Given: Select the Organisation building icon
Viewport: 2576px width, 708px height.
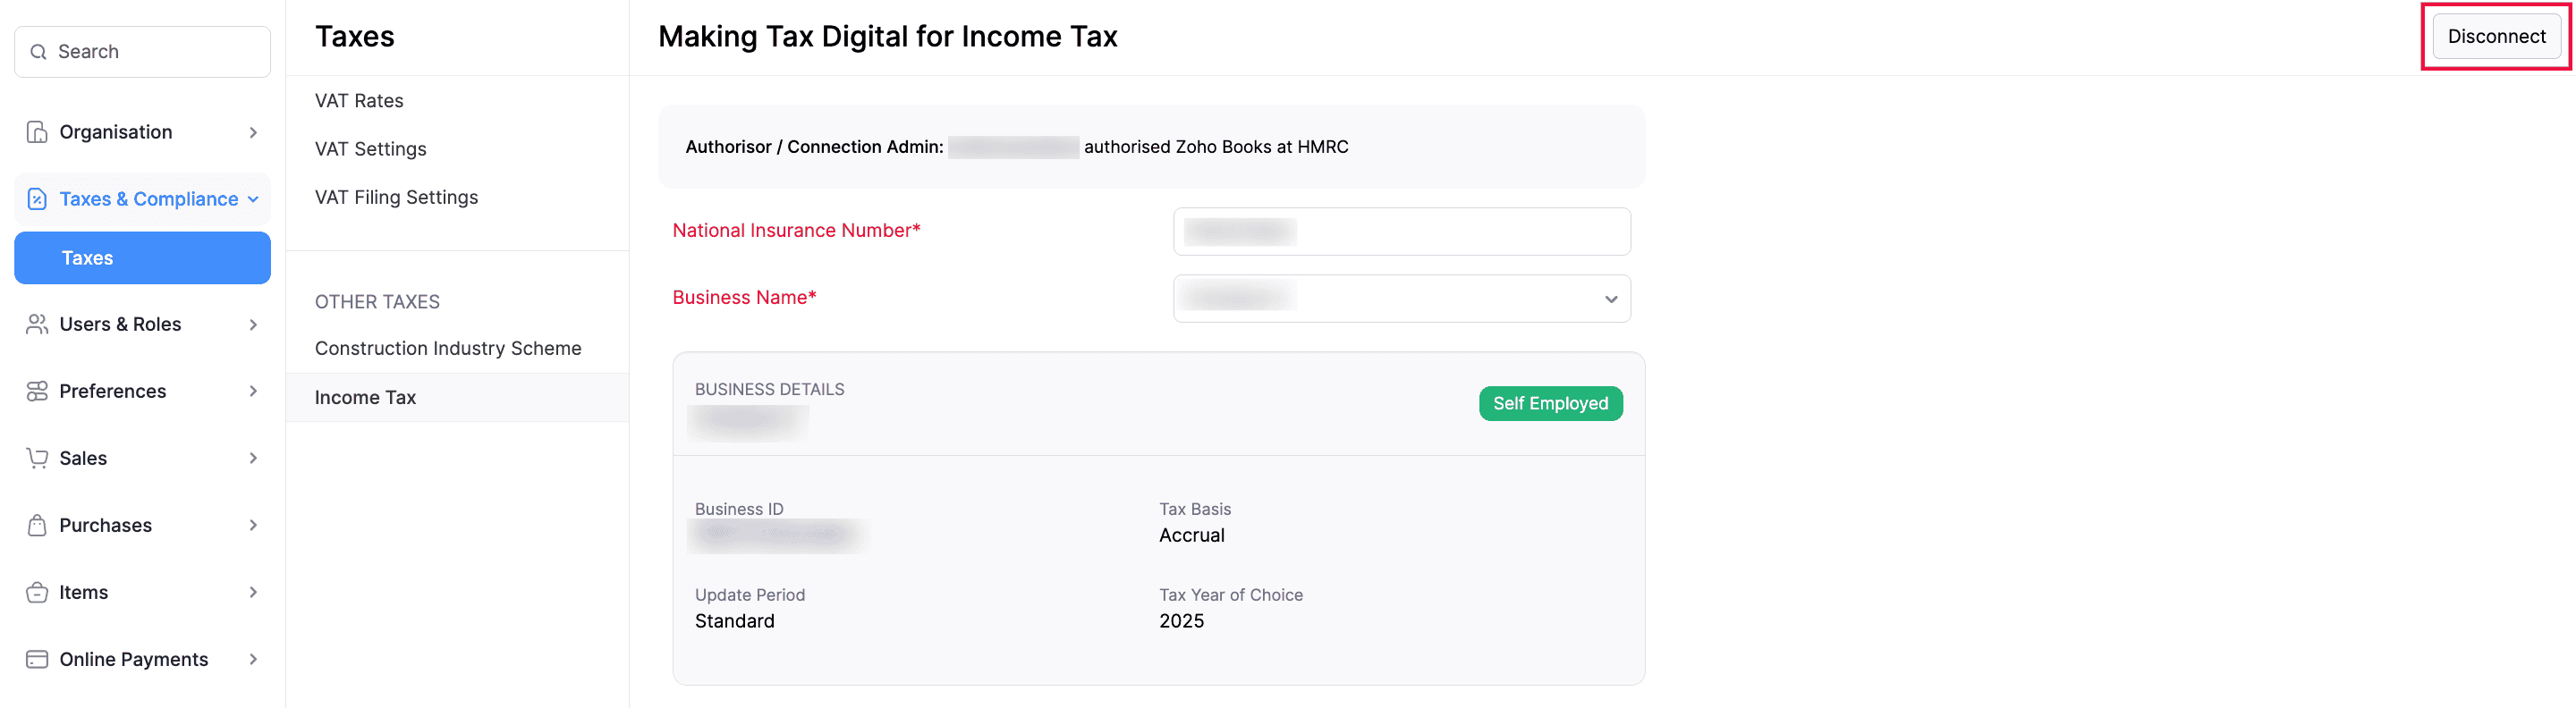Looking at the screenshot, I should tap(36, 131).
